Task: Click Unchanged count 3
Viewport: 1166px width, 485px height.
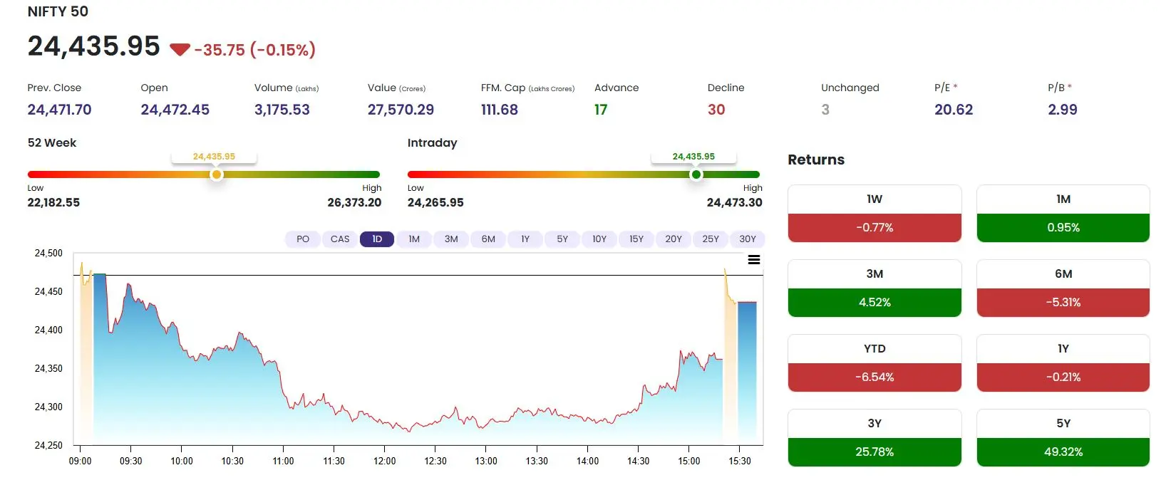Action: (x=825, y=110)
